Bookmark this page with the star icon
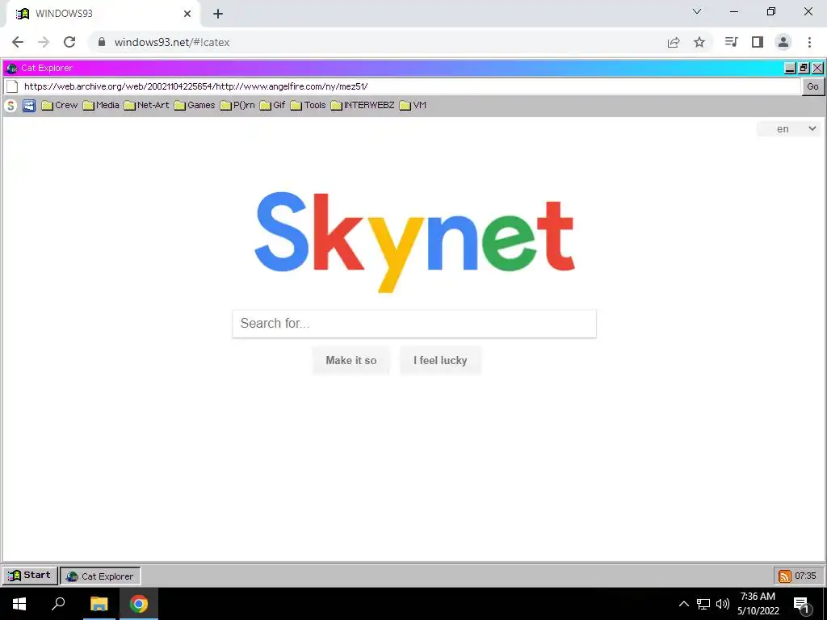Screen dimensions: 827x620 click(x=699, y=42)
